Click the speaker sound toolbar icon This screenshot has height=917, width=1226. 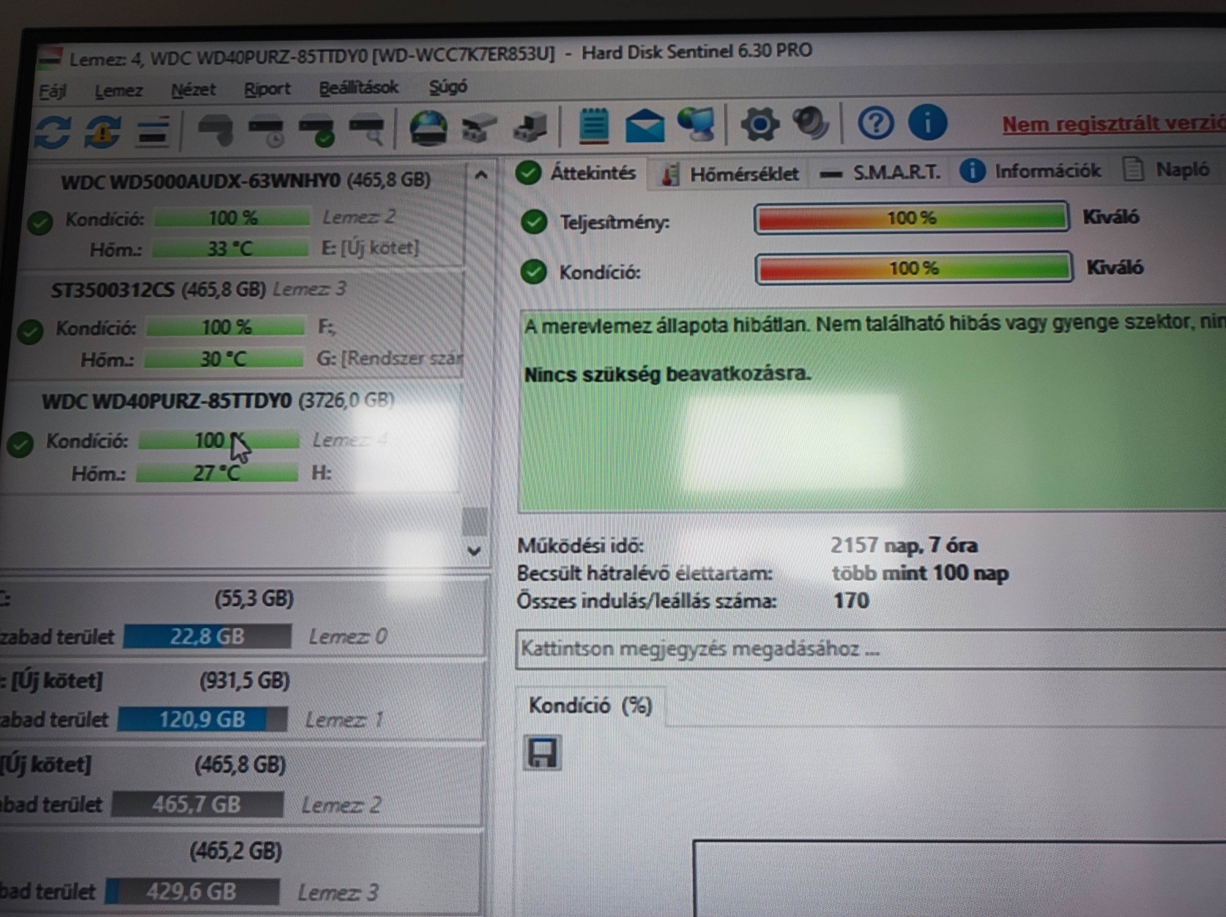point(811,123)
